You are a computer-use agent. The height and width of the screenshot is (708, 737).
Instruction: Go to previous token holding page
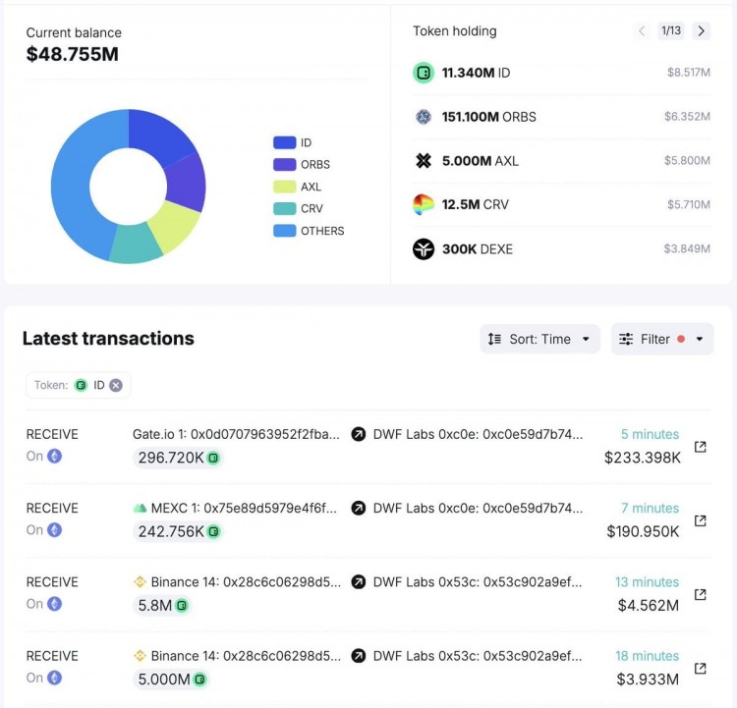tap(642, 30)
